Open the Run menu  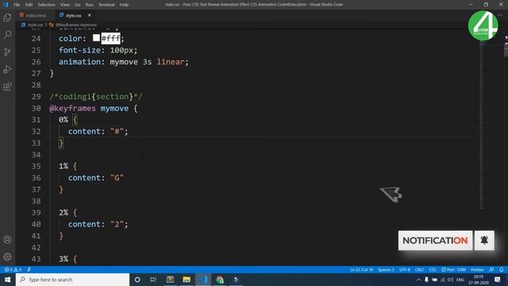point(89,5)
